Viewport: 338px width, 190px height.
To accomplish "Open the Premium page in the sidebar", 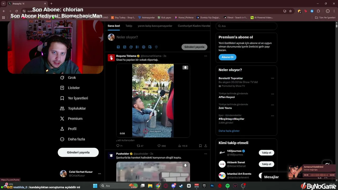I will (71, 119).
